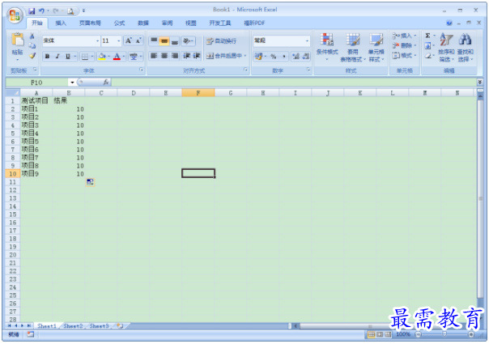
Task: Open 查找和选择 binoculars icon
Action: coord(466,47)
